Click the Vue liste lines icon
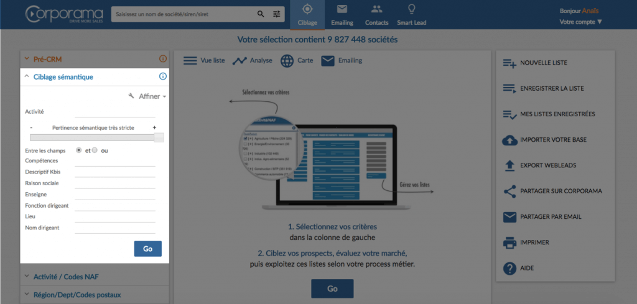The height and width of the screenshot is (304, 637). pyautogui.click(x=190, y=60)
